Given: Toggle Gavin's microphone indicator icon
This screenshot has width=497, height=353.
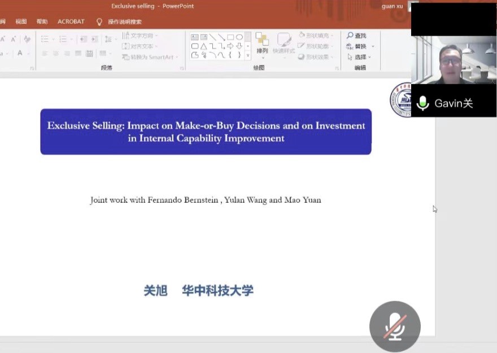Looking at the screenshot, I should point(422,103).
